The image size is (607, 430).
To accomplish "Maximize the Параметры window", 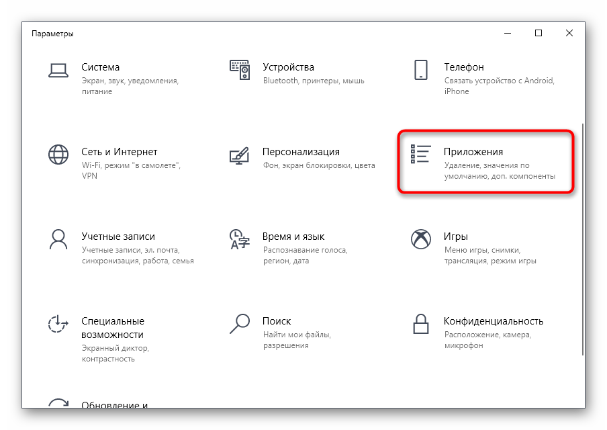I will coord(539,33).
